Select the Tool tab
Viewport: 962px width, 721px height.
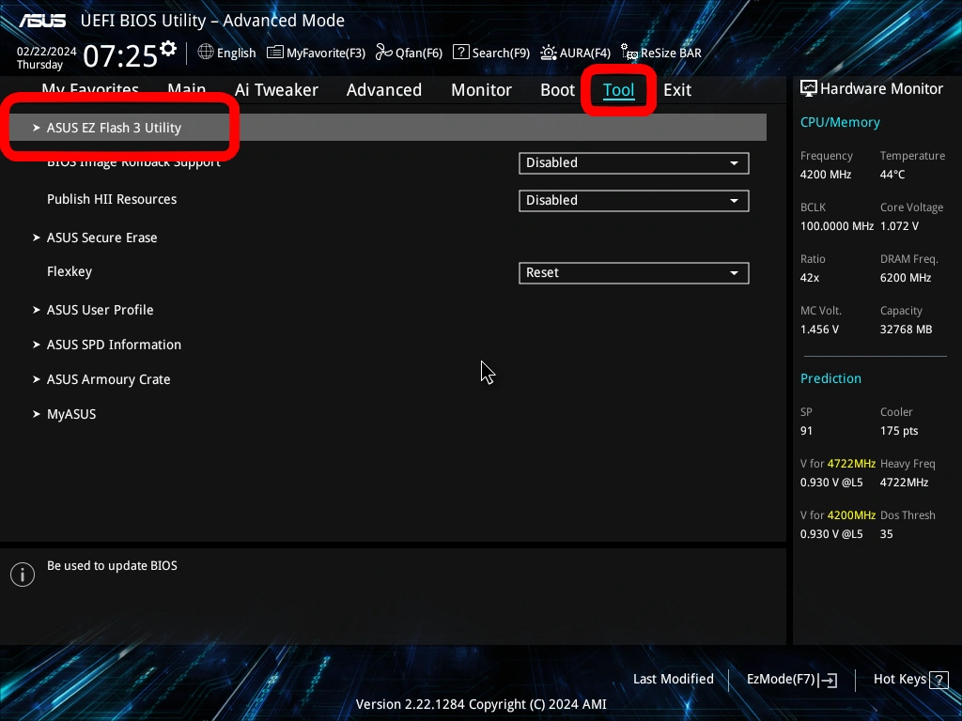618,90
